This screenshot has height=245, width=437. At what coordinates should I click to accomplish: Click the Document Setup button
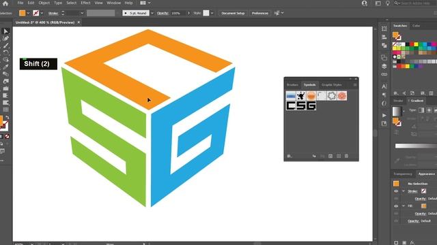[233, 13]
